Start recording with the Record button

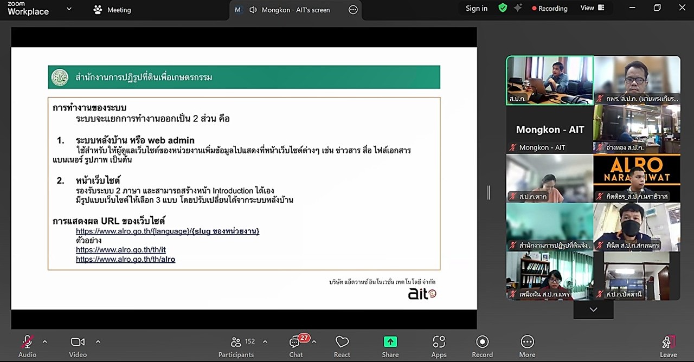coord(482,342)
